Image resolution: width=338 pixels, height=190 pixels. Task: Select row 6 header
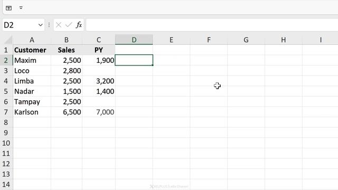pos(6,102)
